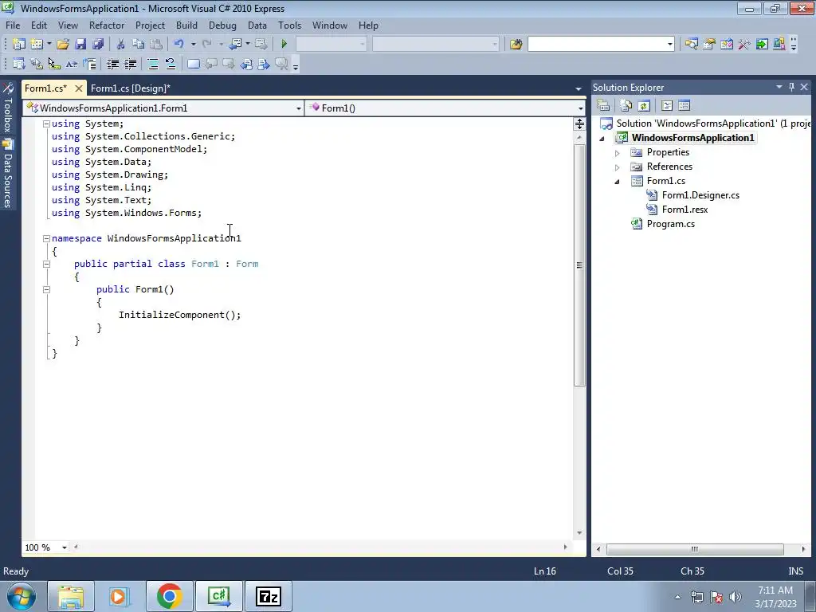Open the Tools menu
Viewport: 816px width, 612px height.
coord(289,25)
